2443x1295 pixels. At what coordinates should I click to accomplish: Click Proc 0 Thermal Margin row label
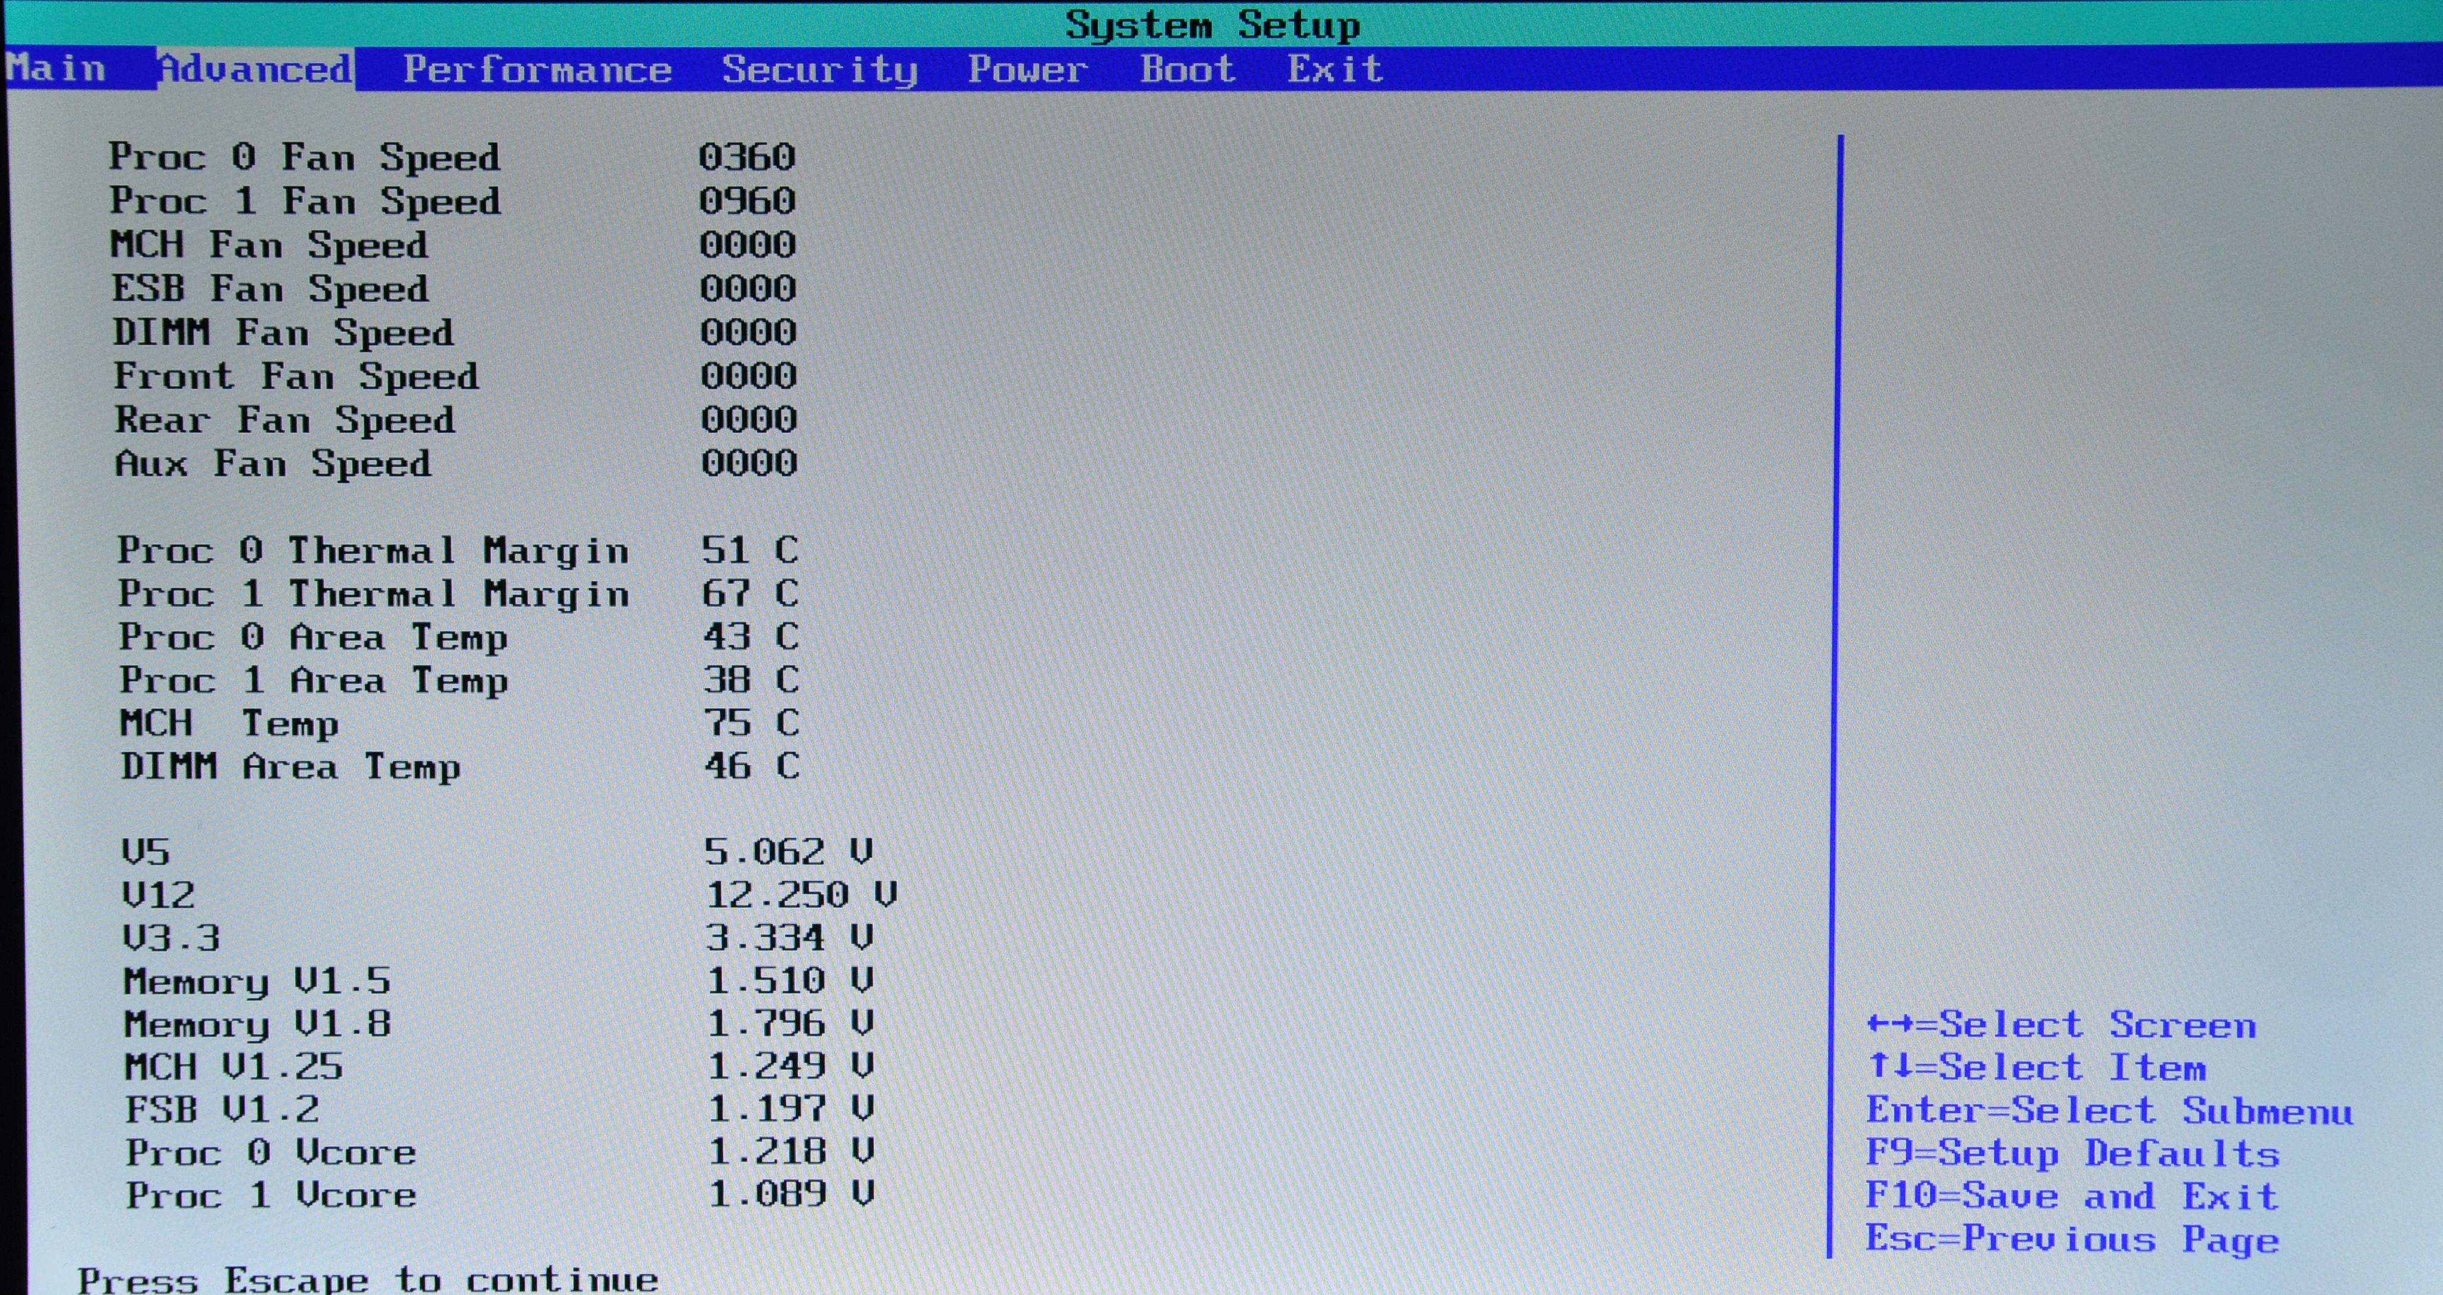(373, 550)
